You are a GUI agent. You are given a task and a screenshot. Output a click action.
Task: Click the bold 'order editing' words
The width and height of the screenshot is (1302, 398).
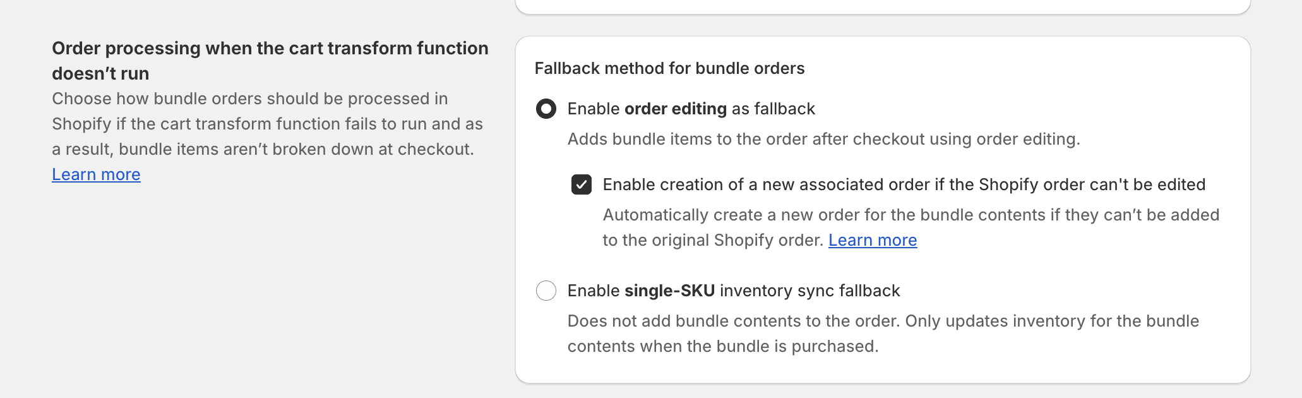[678, 109]
